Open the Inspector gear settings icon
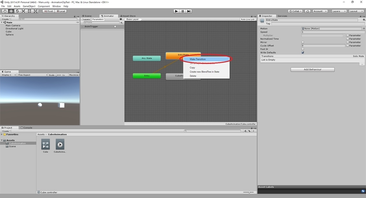Viewport: 366px width, 198px height. pos(364,20)
